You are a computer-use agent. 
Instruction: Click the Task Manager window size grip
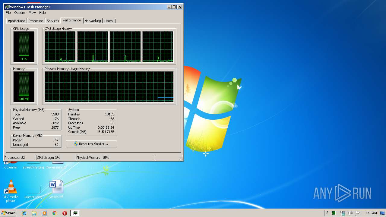pos(181,158)
